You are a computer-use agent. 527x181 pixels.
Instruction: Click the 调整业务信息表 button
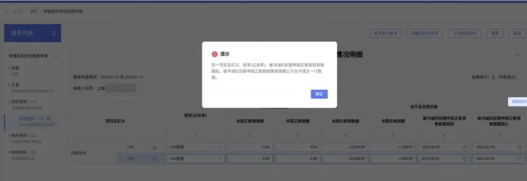[425, 34]
